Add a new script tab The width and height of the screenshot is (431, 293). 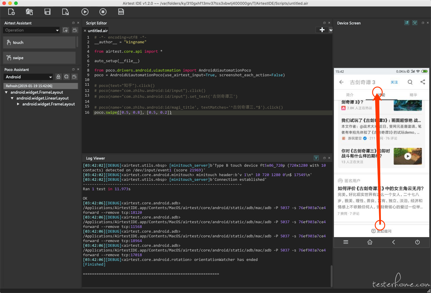[322, 30]
